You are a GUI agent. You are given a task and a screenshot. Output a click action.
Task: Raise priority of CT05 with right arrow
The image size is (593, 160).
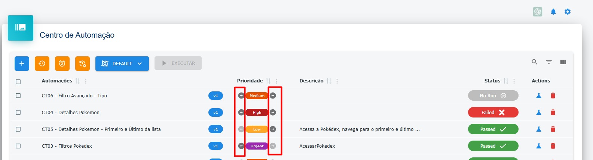(273, 129)
